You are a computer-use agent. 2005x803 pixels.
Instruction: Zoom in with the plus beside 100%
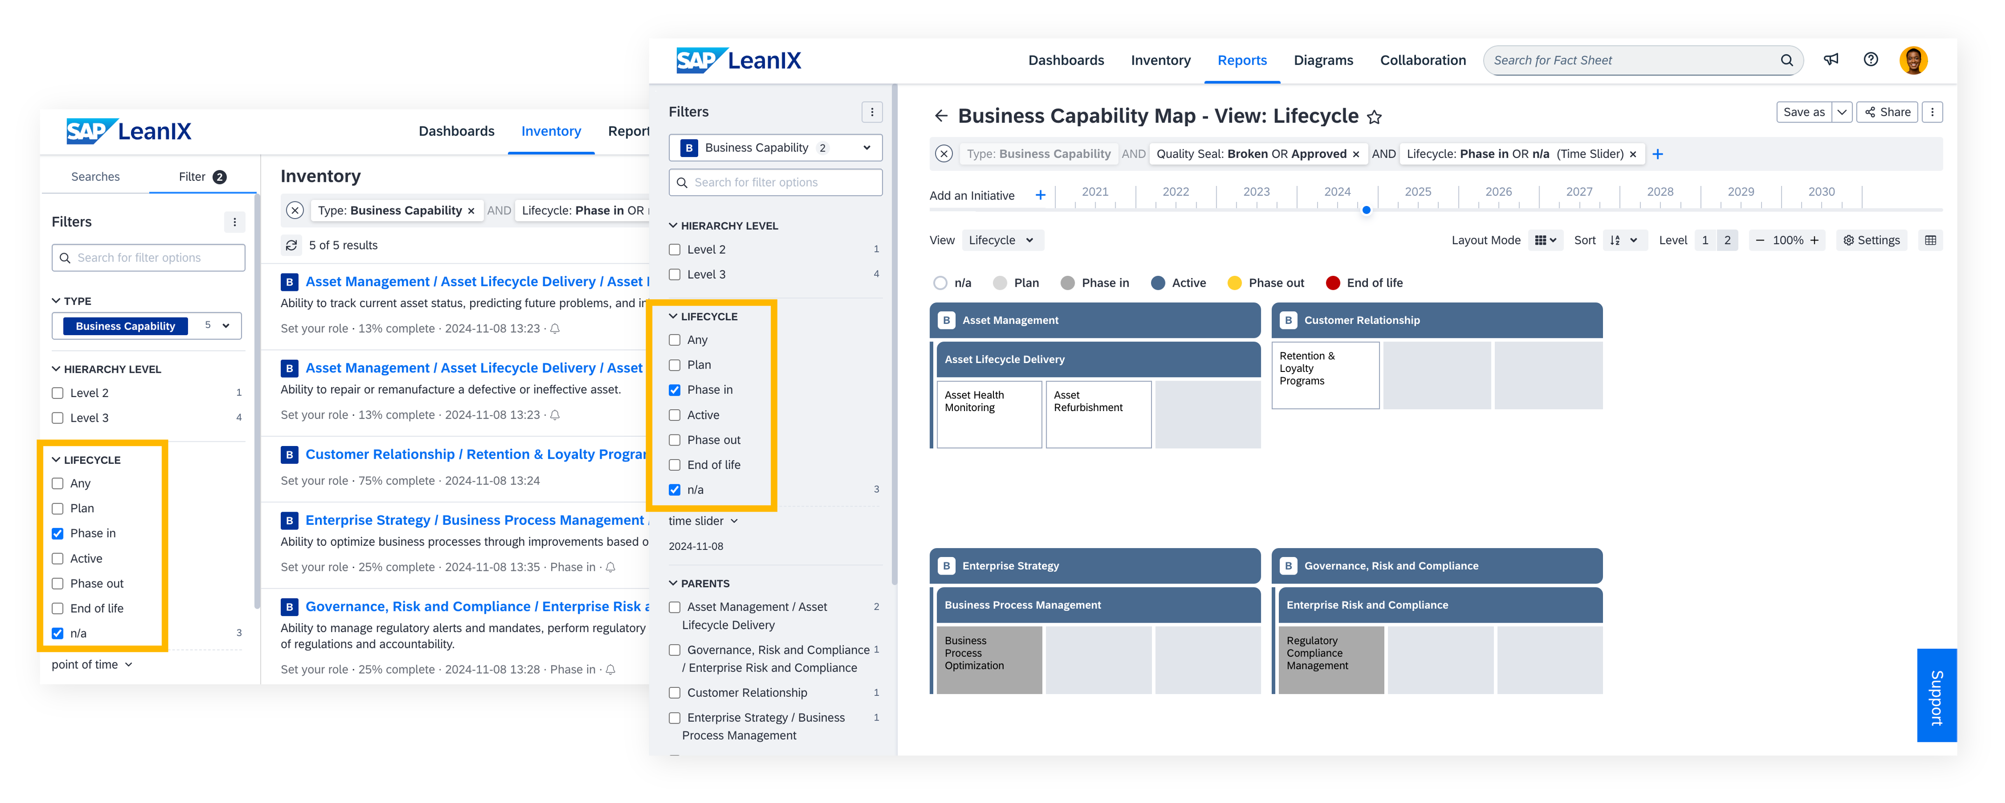point(1814,240)
